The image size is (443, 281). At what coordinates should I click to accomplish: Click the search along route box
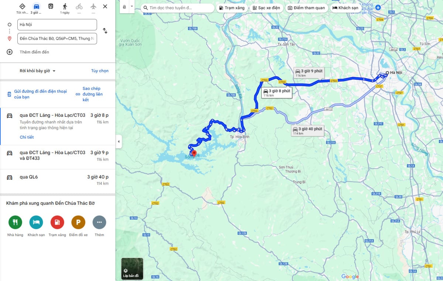178,8
